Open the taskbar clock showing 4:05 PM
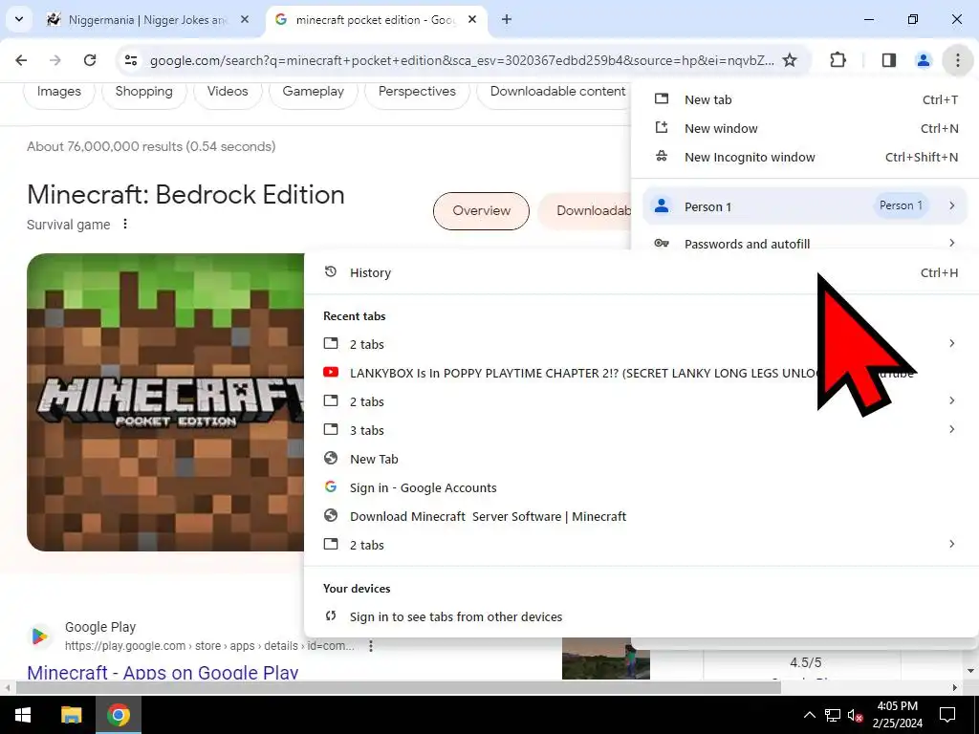This screenshot has width=979, height=734. point(897,715)
